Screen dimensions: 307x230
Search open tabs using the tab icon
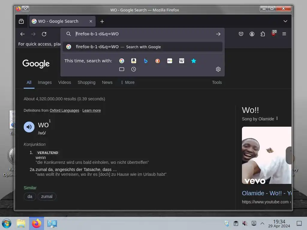[x=122, y=69]
